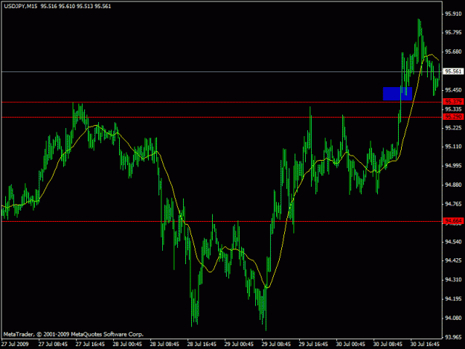The height and width of the screenshot is (349, 465).
Task: Click price scale value 95.335
Action: [x=453, y=109]
